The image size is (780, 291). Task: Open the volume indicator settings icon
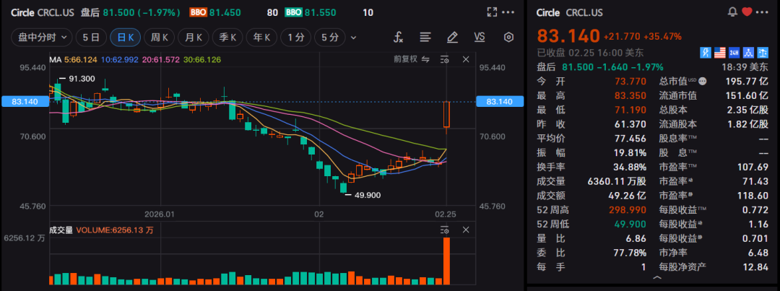[x=445, y=230]
